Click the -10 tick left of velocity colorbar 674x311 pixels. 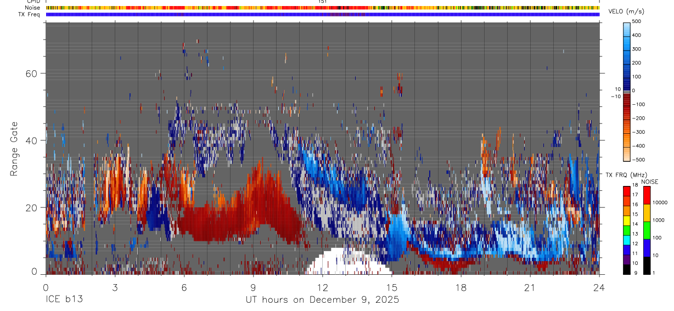coord(615,96)
